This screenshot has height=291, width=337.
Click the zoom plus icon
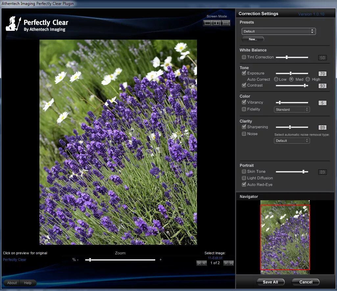[160, 260]
